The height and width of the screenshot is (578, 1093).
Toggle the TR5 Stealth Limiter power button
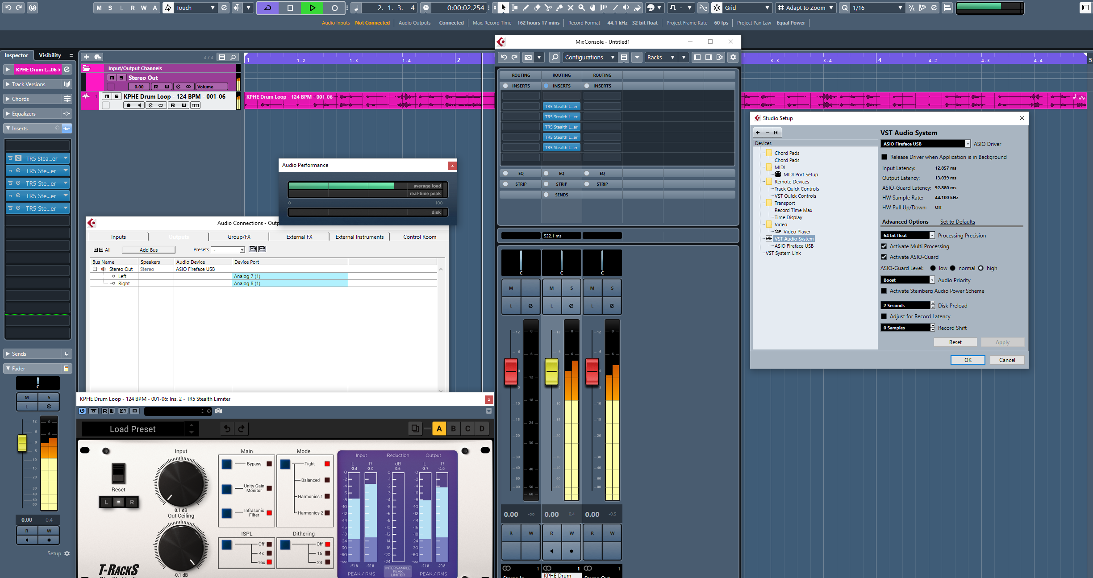coord(82,411)
